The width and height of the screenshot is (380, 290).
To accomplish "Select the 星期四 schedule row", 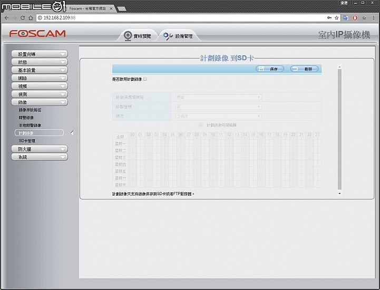I will coord(120,164).
